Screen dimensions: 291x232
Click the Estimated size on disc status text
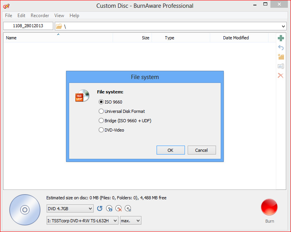coord(106,198)
